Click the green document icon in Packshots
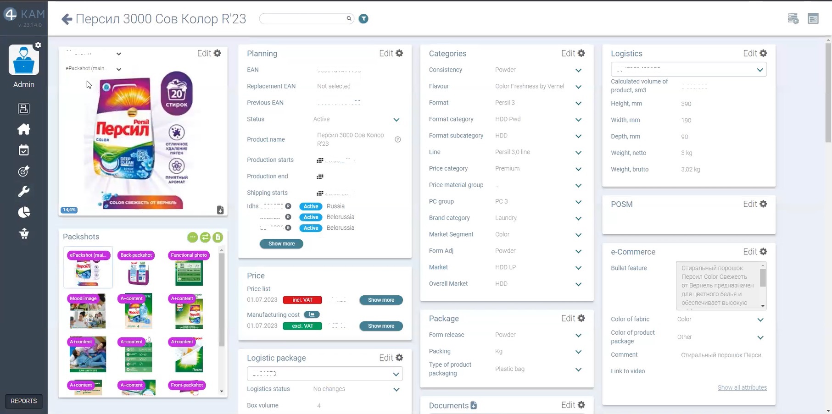 [x=218, y=237]
